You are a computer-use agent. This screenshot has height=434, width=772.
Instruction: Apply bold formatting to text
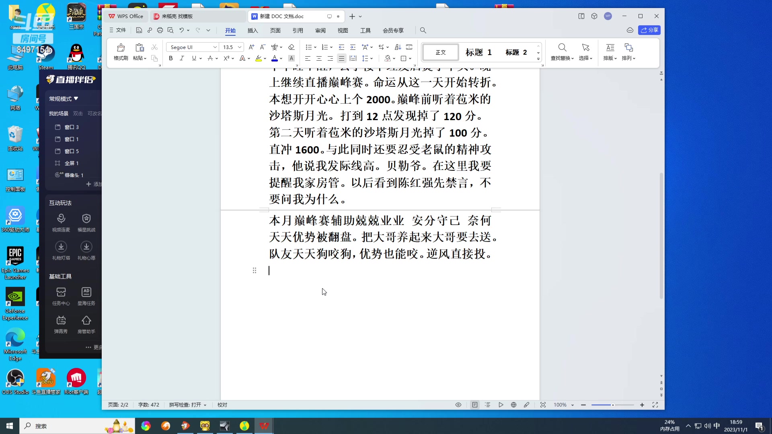click(170, 58)
